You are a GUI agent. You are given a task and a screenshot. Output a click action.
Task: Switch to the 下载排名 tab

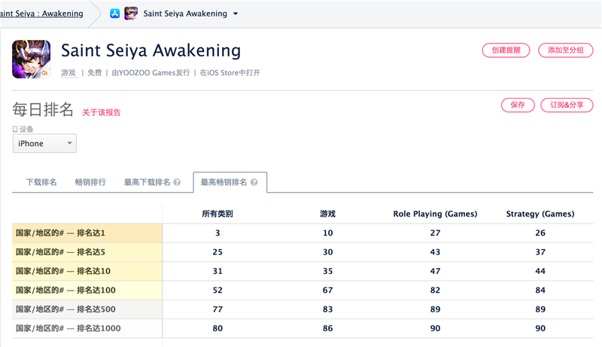click(x=41, y=182)
